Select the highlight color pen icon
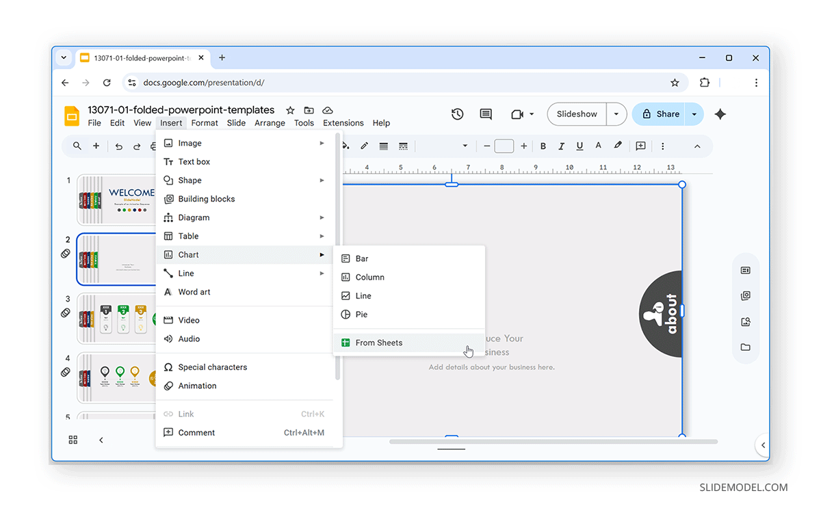The width and height of the screenshot is (821, 508). (x=616, y=146)
